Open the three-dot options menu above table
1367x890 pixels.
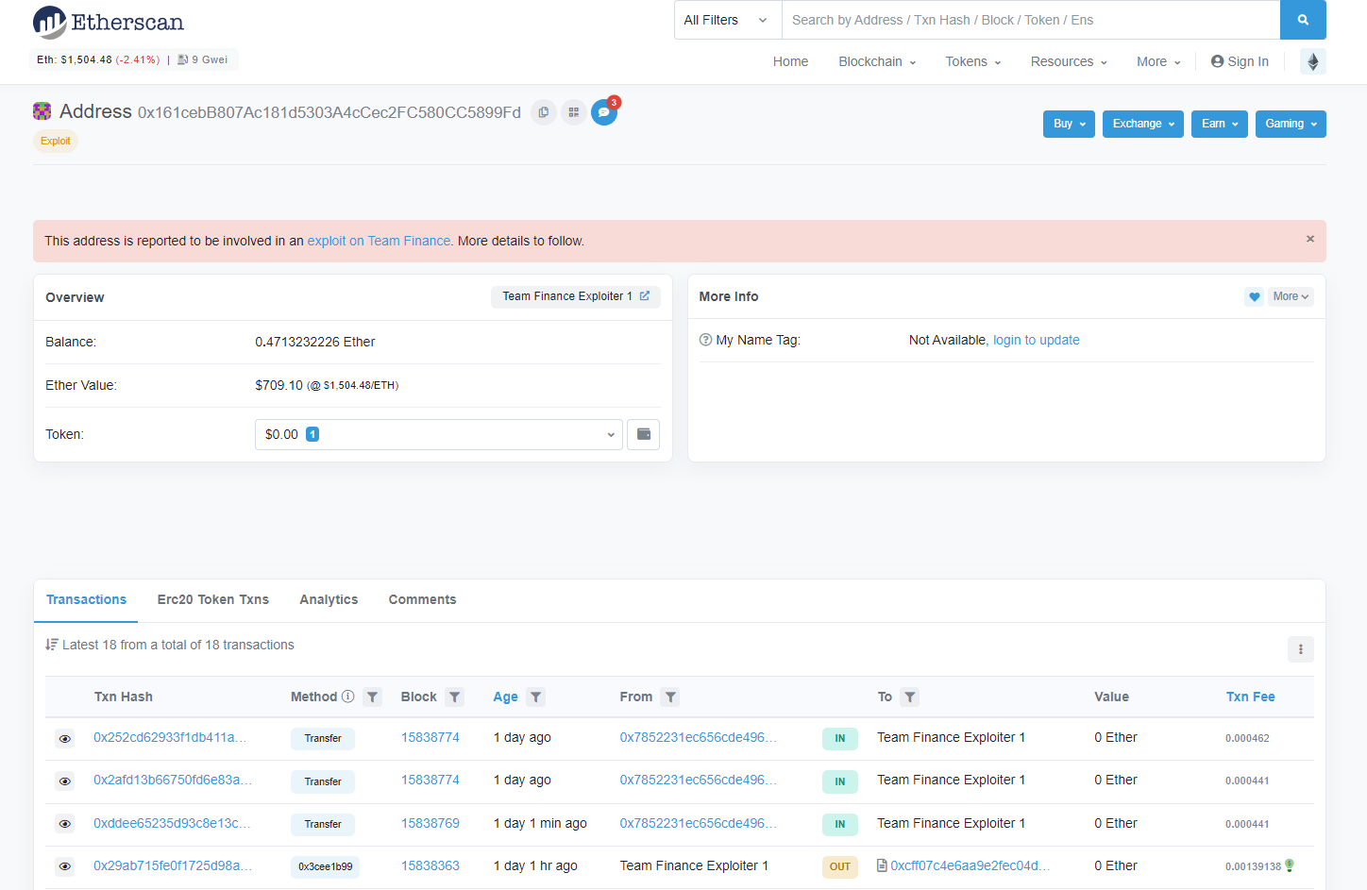tap(1301, 649)
